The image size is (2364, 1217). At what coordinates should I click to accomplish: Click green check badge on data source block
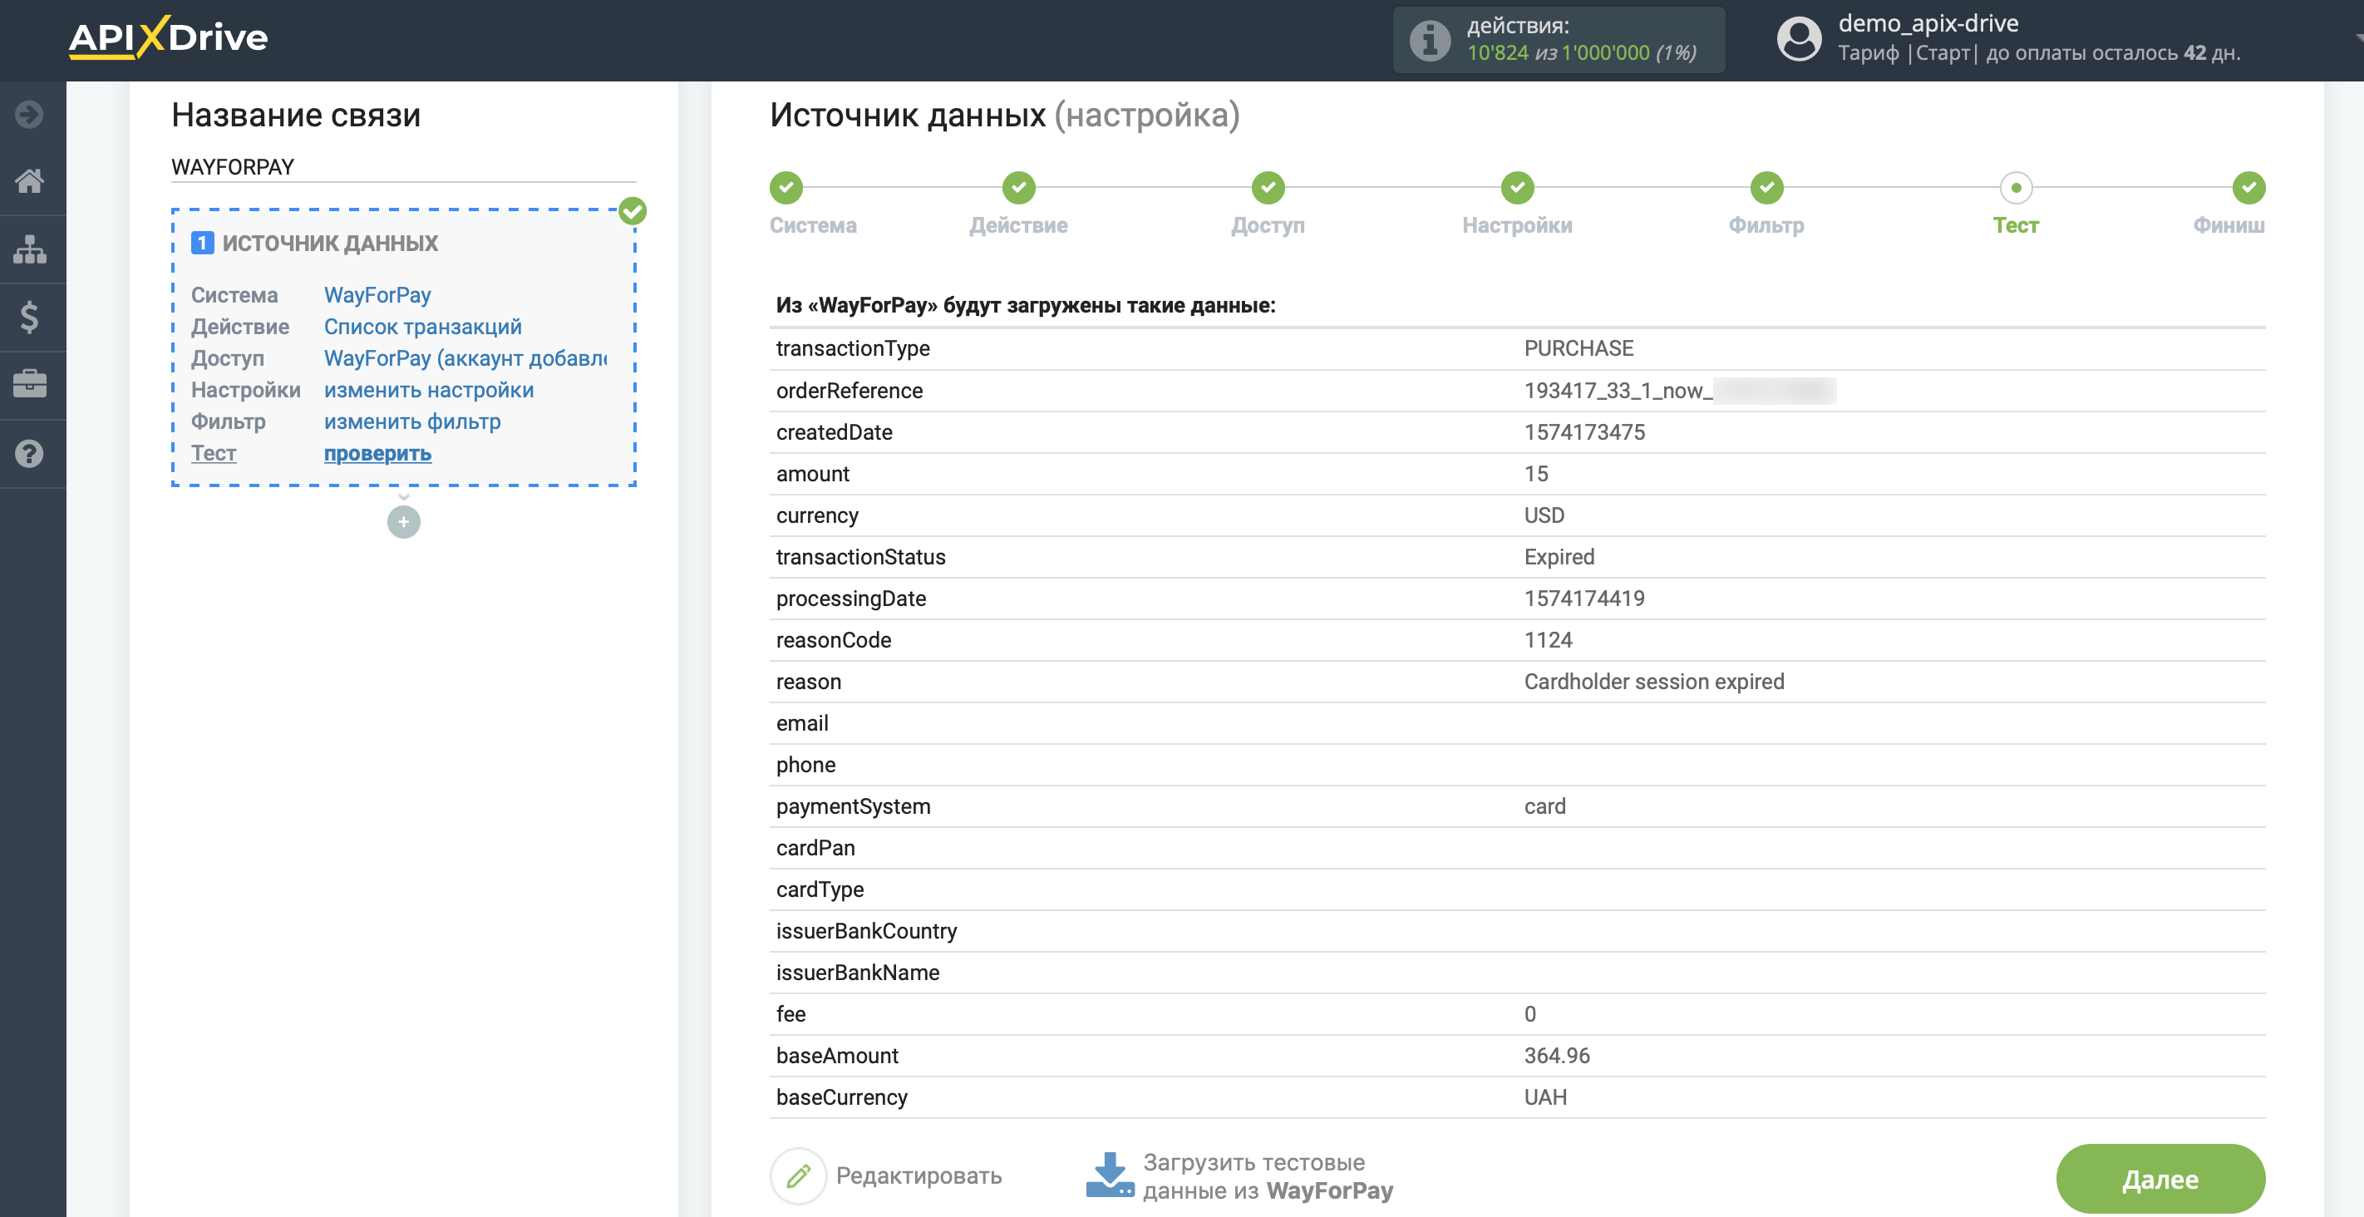633,211
